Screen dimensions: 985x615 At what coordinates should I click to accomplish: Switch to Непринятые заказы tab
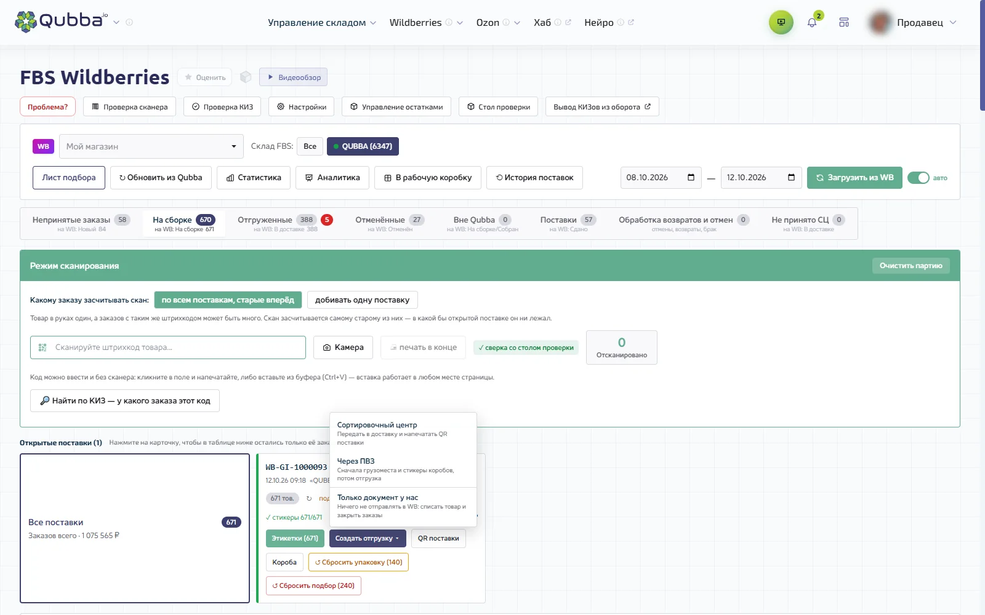pyautogui.click(x=81, y=224)
